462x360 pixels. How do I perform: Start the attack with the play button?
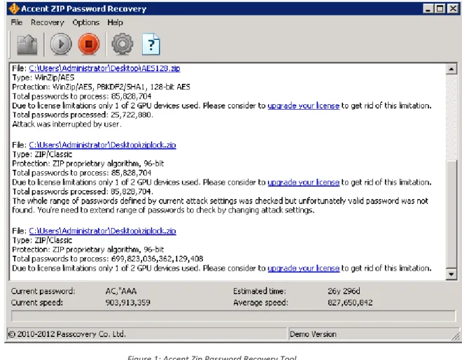click(x=61, y=45)
